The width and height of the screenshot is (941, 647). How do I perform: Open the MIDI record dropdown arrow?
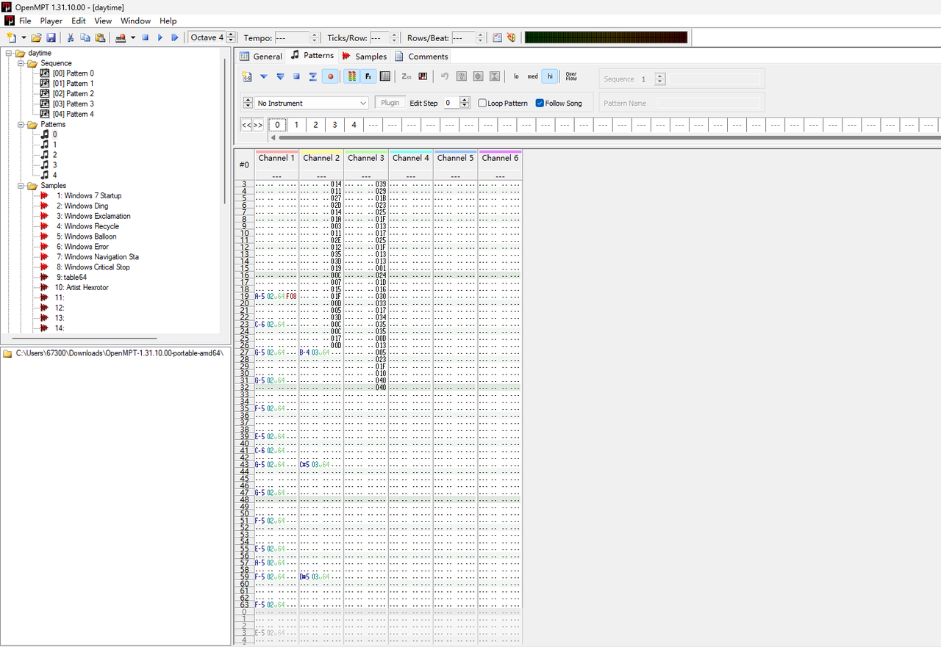tap(133, 37)
